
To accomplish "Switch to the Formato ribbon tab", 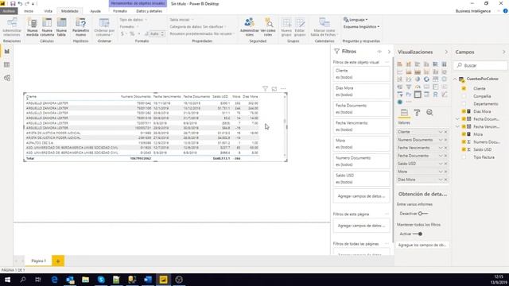I will coord(120,11).
